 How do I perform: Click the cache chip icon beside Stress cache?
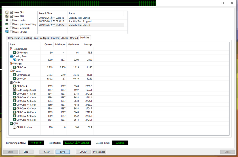tap(7, 20)
